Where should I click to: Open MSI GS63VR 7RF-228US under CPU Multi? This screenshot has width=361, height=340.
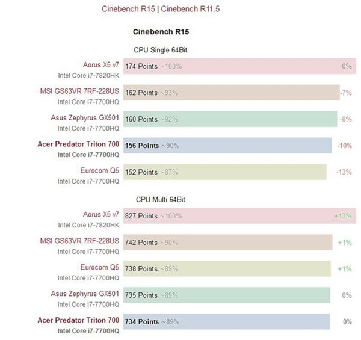[x=78, y=241]
